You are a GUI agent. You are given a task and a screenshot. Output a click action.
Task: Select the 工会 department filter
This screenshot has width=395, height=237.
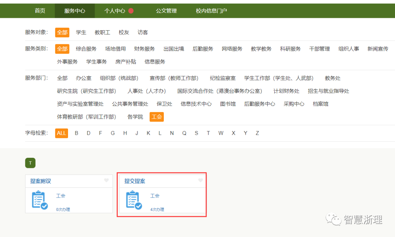click(x=157, y=117)
